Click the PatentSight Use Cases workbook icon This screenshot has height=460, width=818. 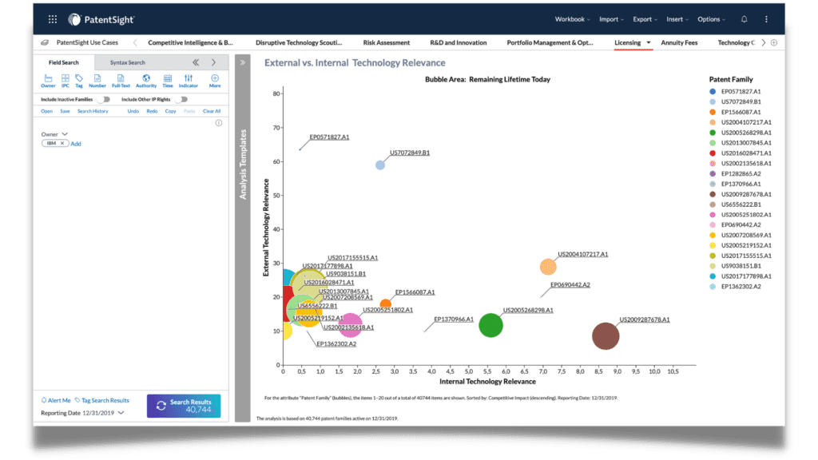click(x=45, y=43)
